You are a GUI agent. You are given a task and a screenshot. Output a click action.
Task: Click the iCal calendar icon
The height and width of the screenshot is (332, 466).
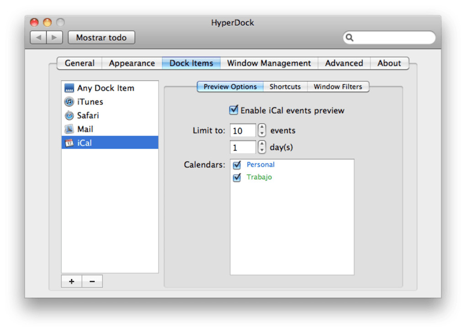click(x=69, y=143)
